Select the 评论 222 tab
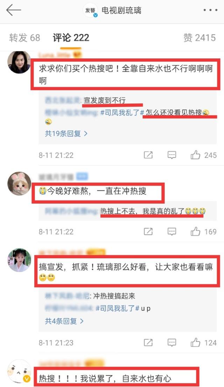 71,38
